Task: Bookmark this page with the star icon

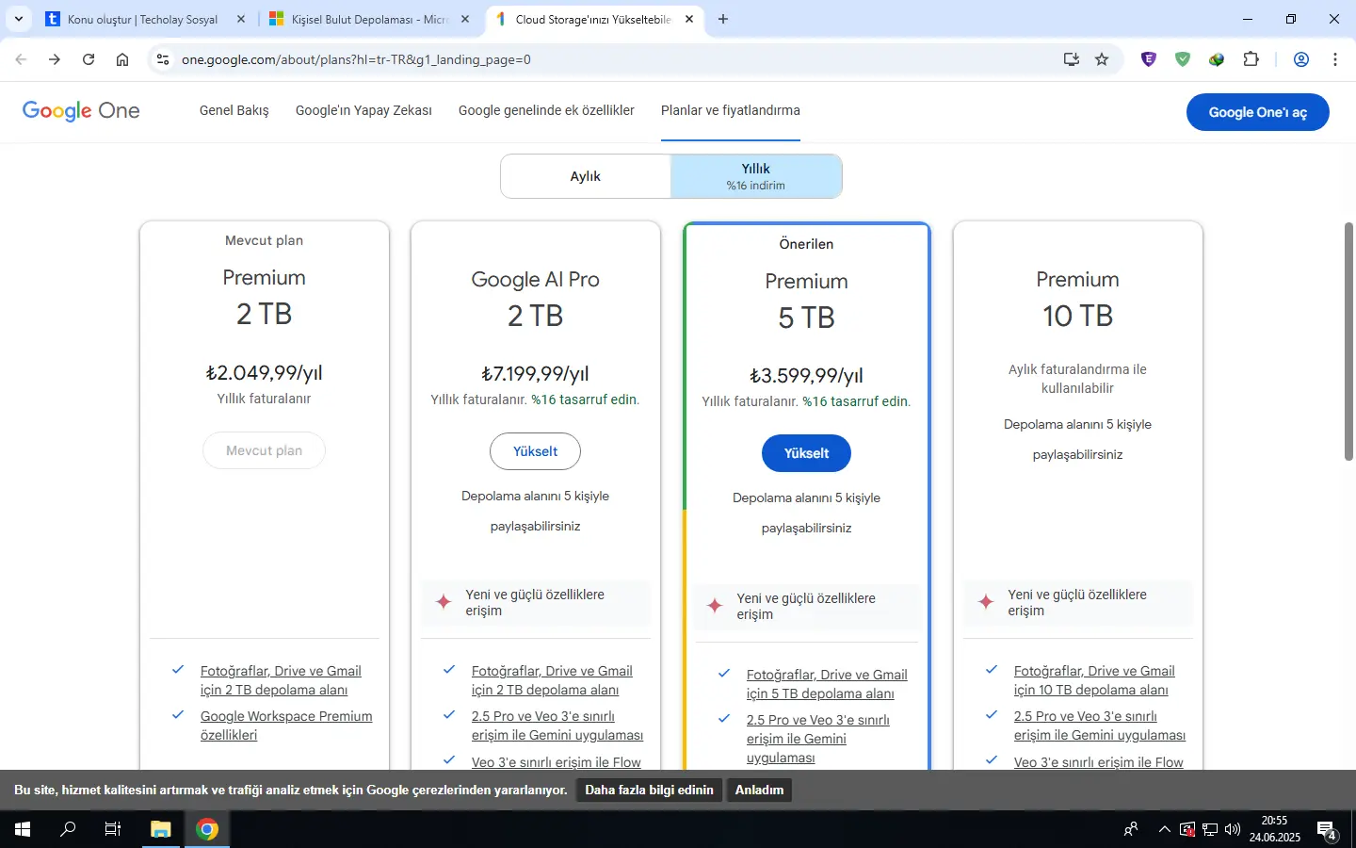Action: click(1102, 59)
